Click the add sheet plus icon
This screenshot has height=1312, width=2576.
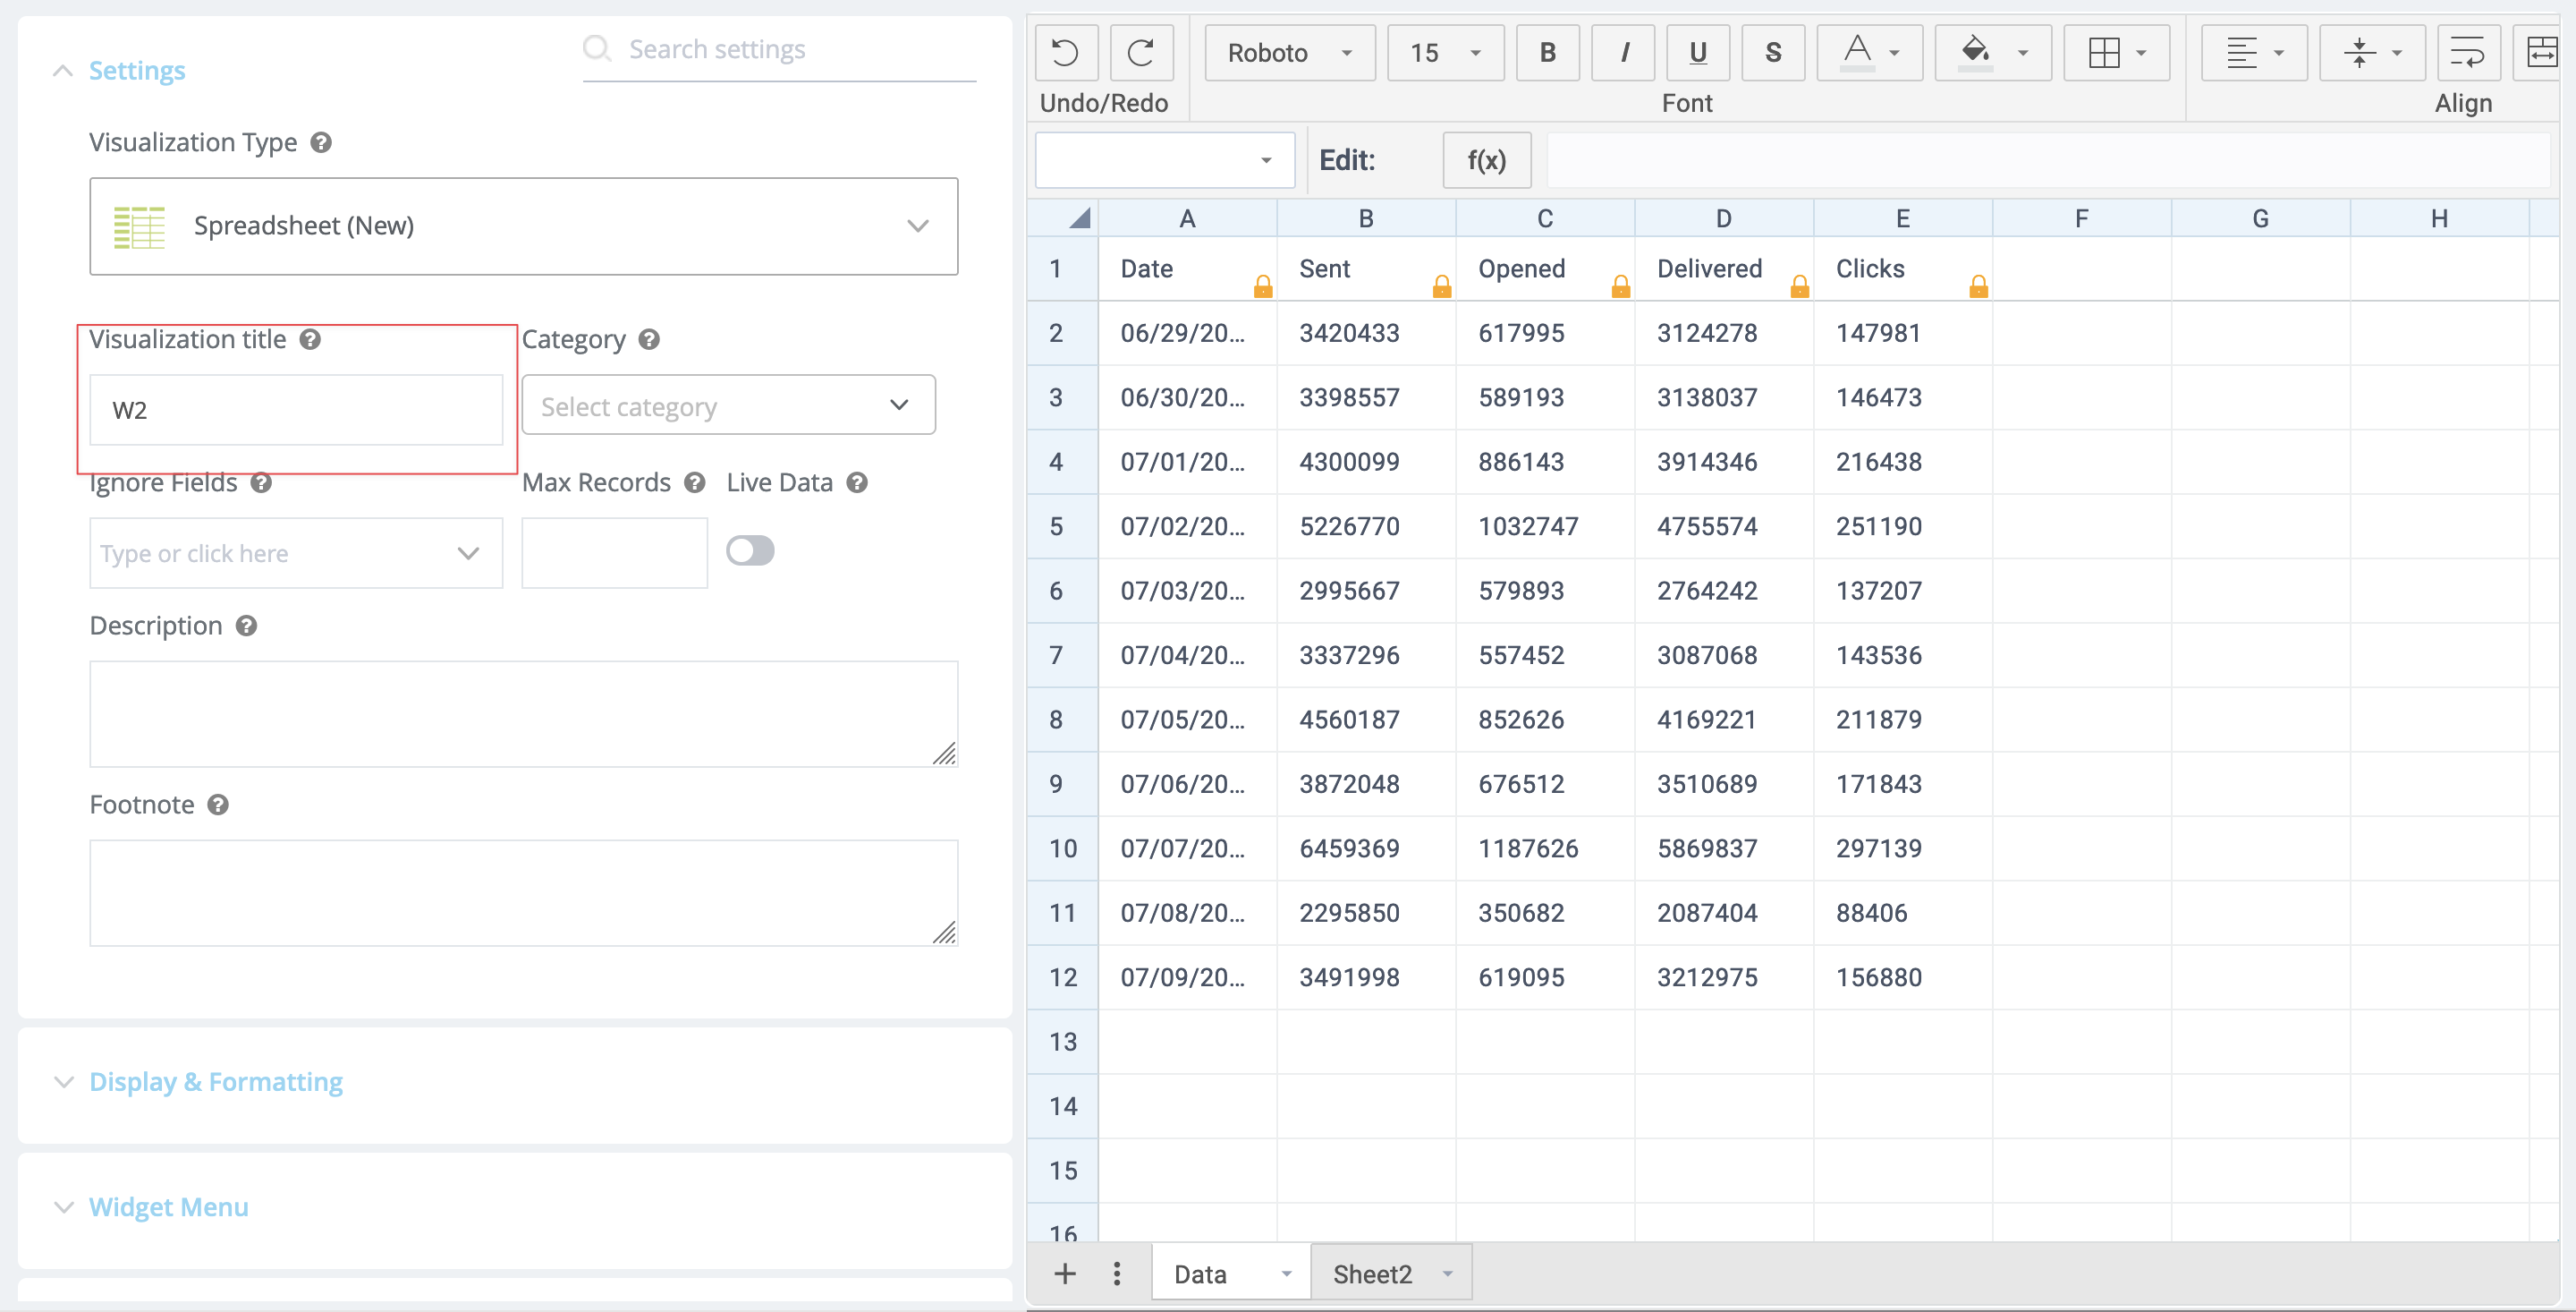1065,1273
